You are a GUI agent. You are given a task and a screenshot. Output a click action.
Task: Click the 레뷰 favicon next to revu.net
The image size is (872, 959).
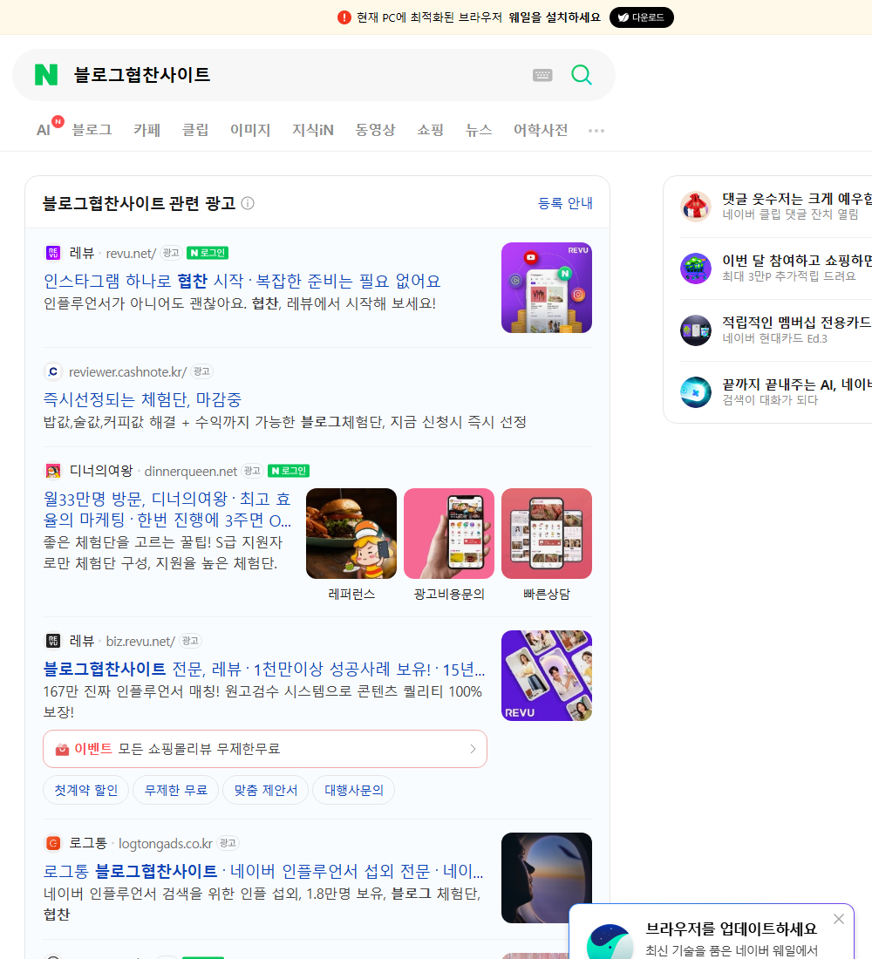pyautogui.click(x=53, y=253)
